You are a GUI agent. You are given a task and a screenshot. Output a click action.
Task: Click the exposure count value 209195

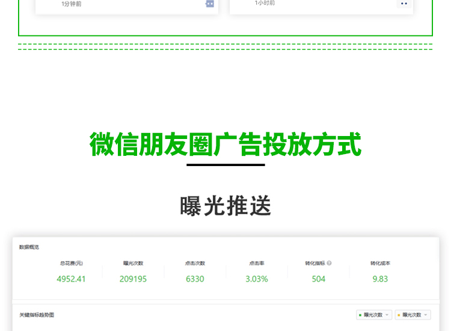[133, 279]
